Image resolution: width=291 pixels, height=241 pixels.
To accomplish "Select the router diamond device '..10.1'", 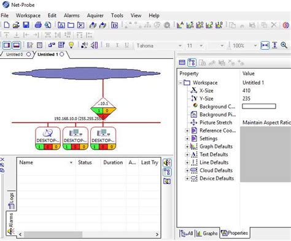I will (103, 109).
